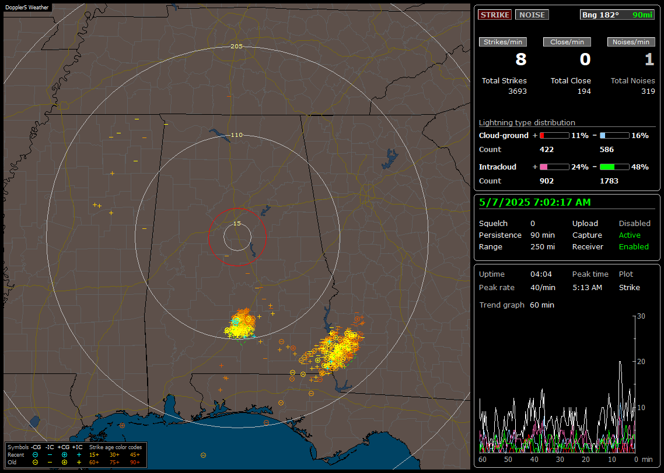
Task: Click the Strikes/min label button
Action: [x=502, y=42]
